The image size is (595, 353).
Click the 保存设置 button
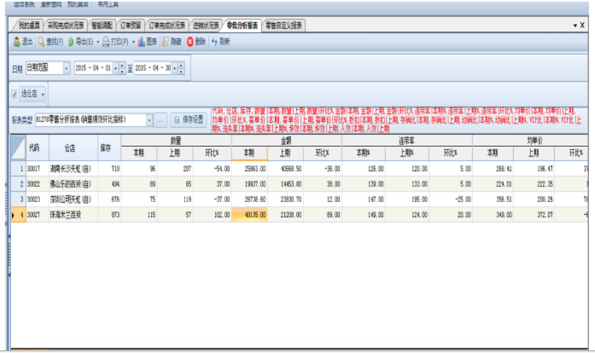click(187, 119)
